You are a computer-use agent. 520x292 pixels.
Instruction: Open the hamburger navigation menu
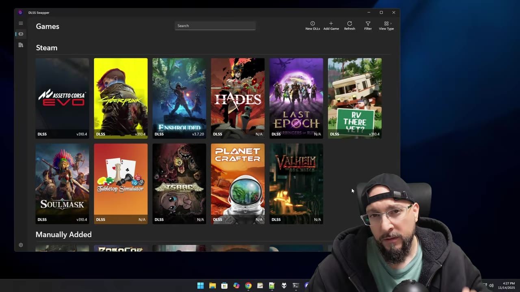(21, 23)
